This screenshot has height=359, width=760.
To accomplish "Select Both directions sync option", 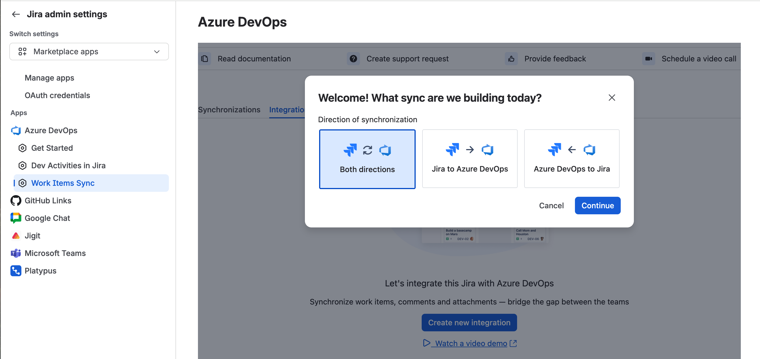I will coord(367,159).
